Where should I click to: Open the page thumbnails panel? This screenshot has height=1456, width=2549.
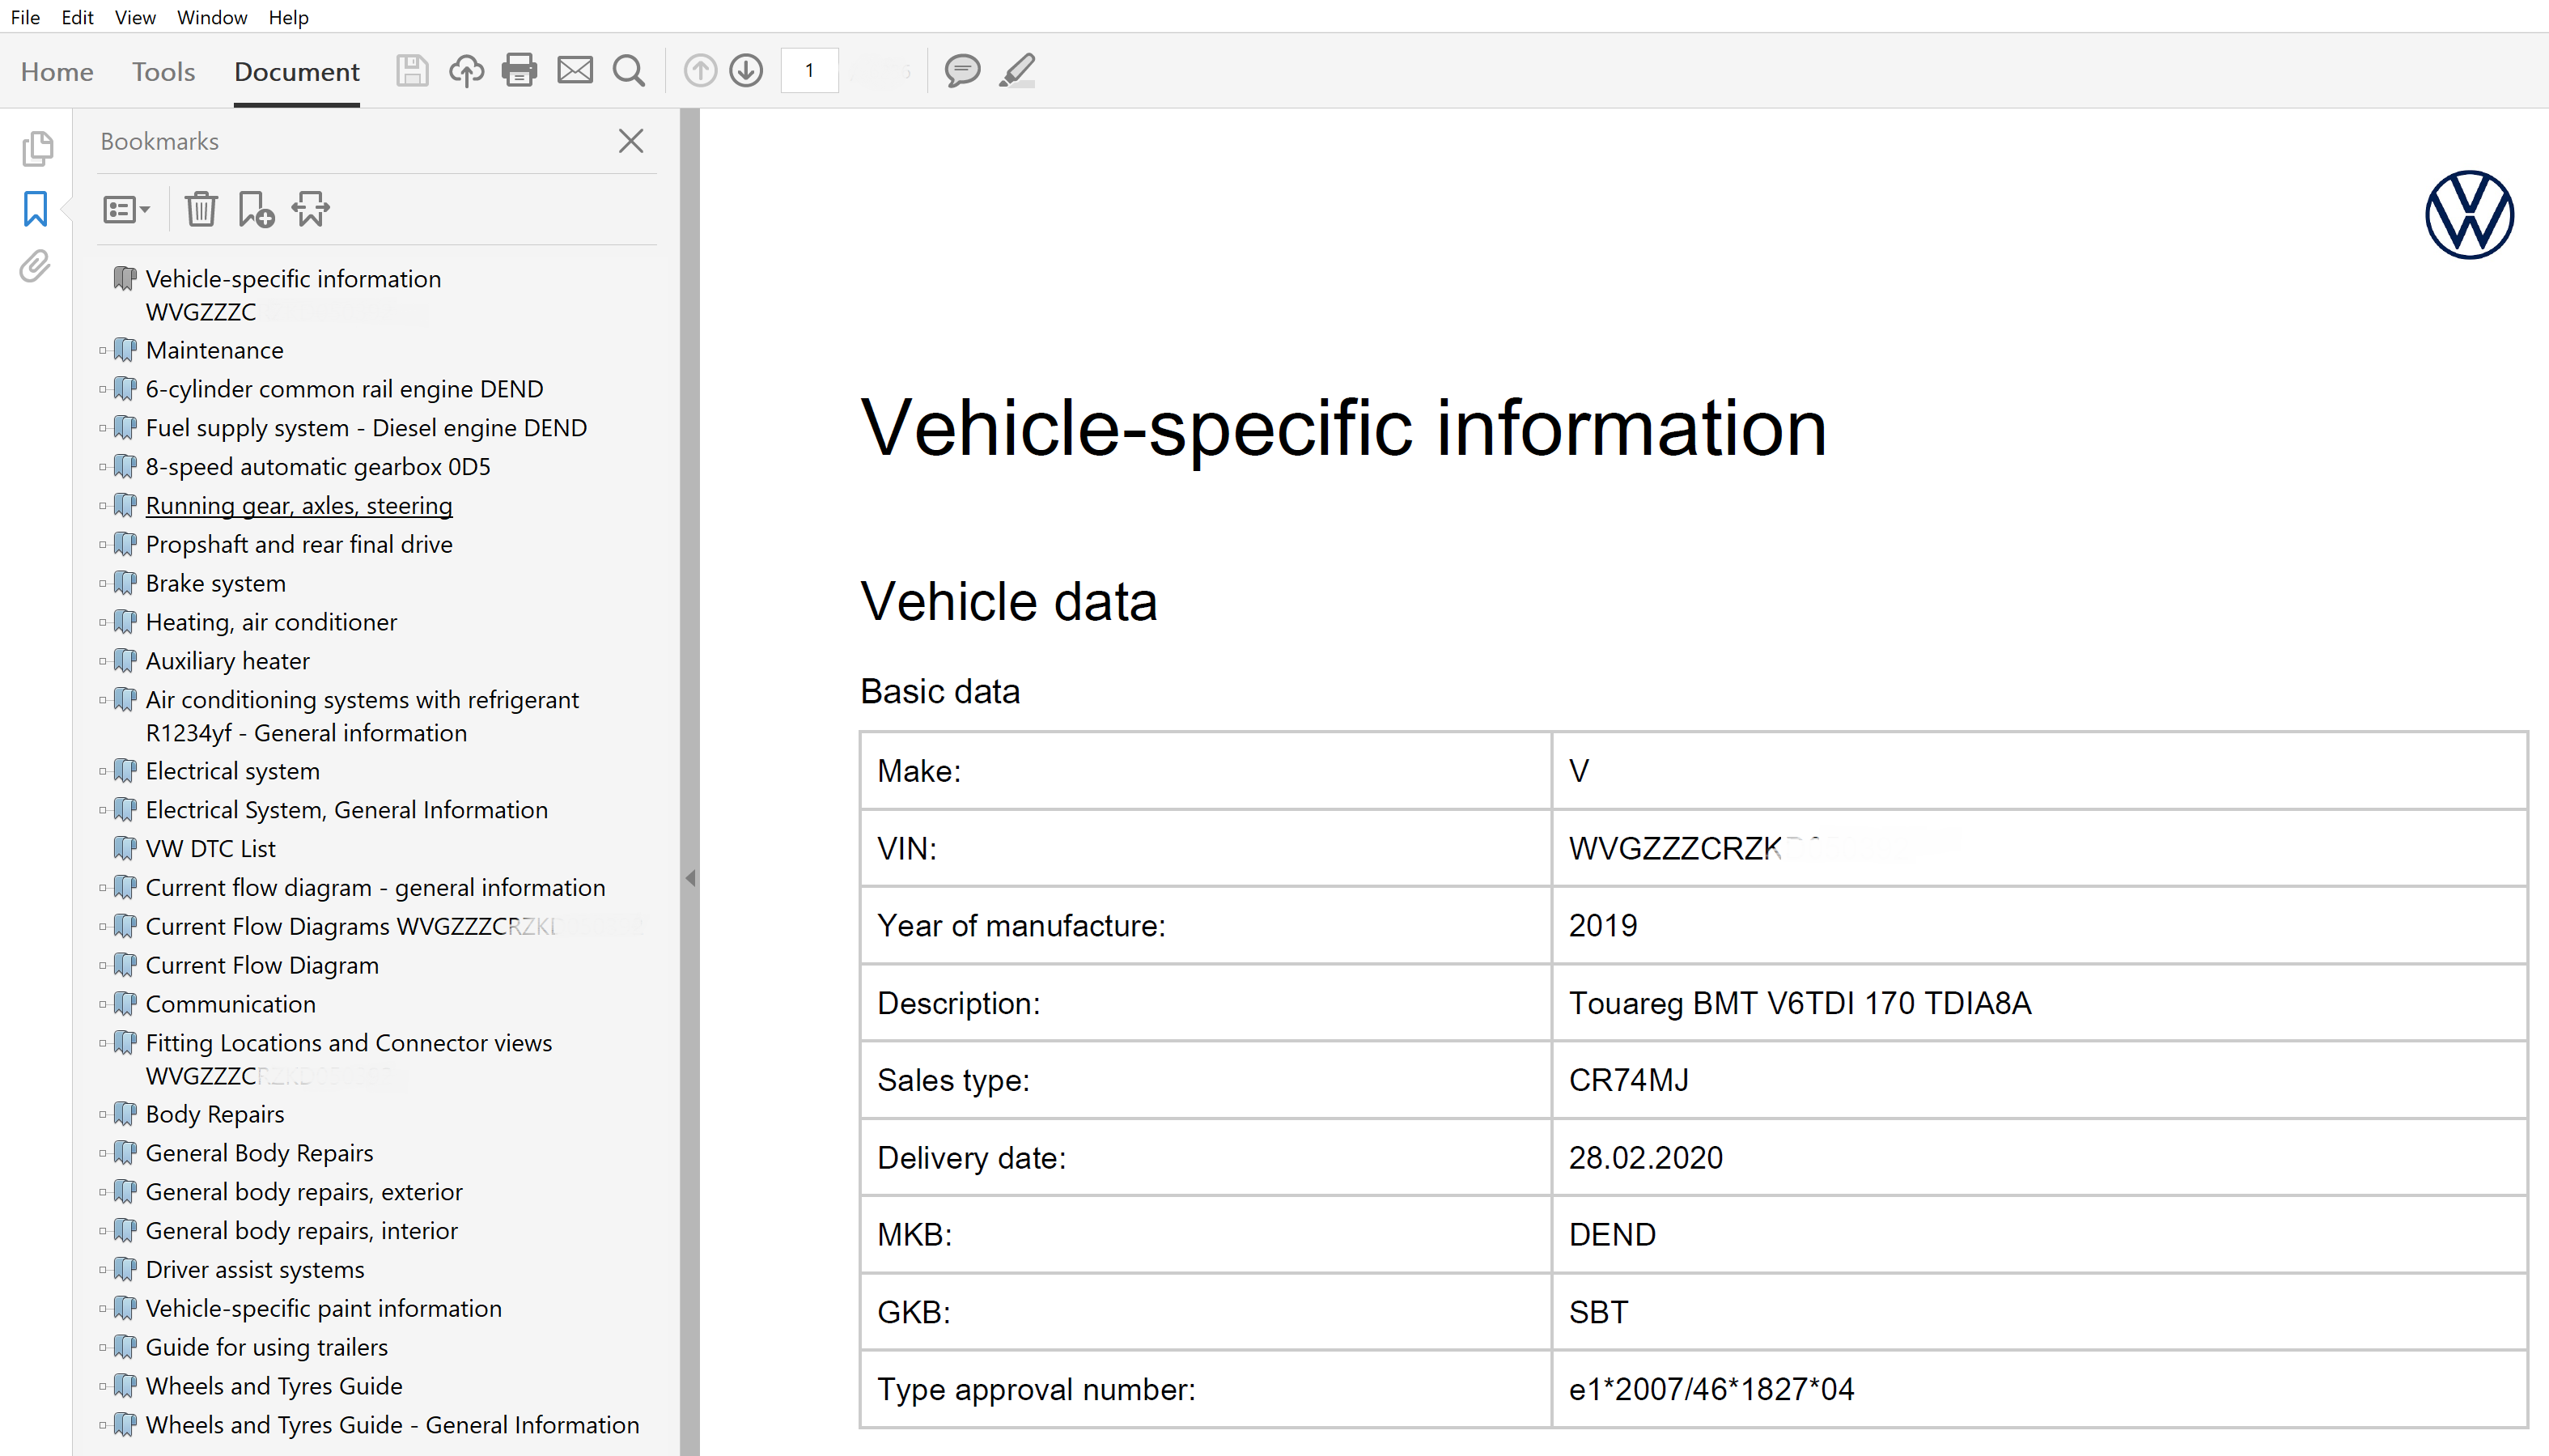coord(36,149)
